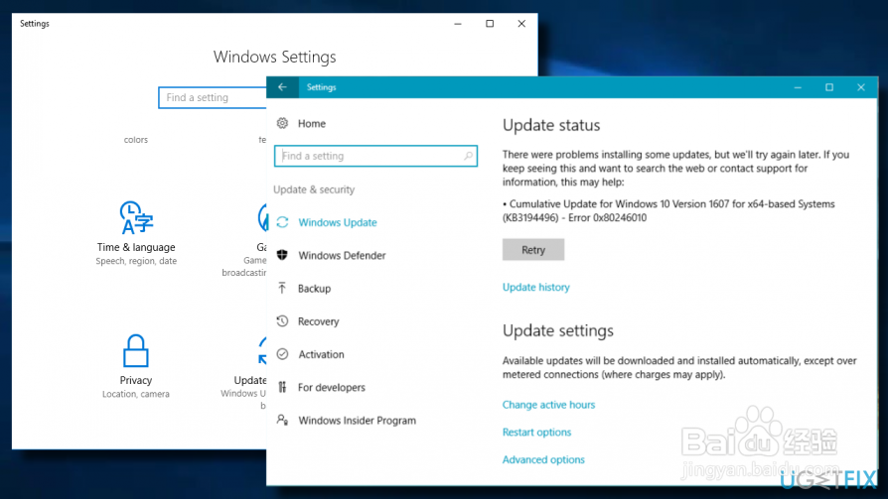The image size is (888, 500).
Task: Click 'Speech, region, date' text
Action: [x=136, y=261]
